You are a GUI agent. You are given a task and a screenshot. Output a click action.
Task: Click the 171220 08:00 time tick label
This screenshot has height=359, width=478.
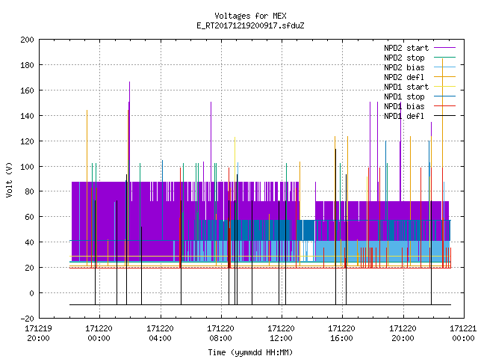(220, 334)
